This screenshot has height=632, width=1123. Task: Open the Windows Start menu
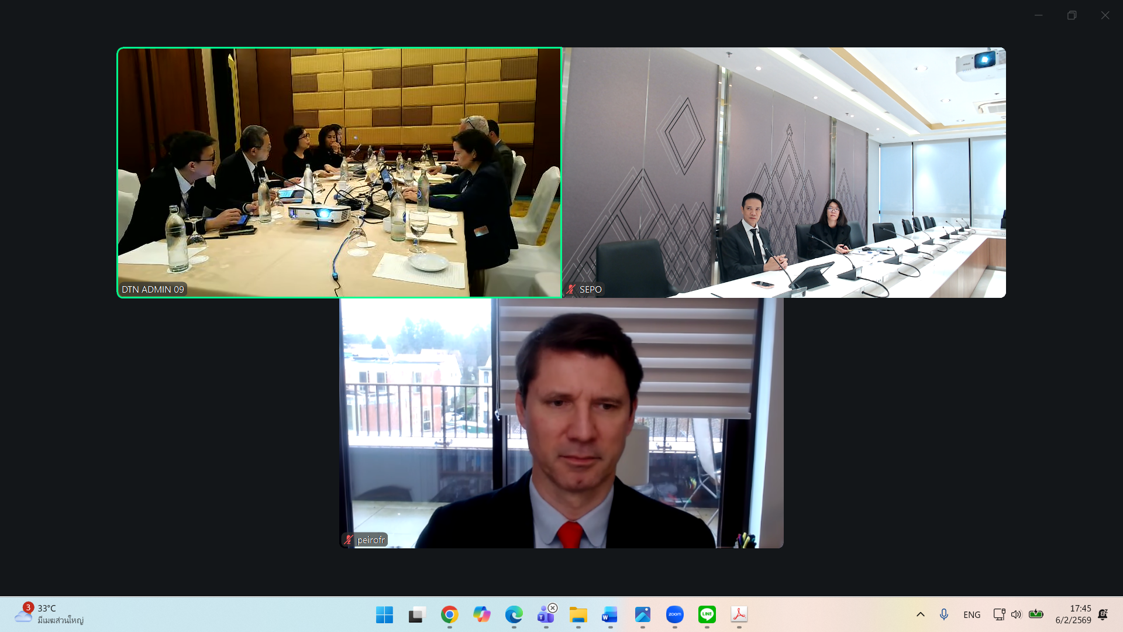[384, 614]
